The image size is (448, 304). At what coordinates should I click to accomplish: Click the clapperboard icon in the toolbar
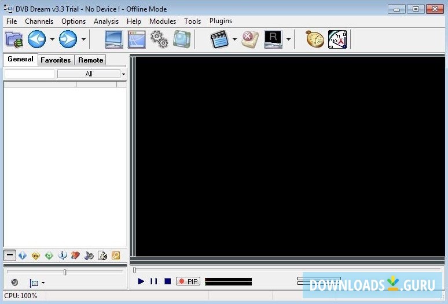[219, 39]
